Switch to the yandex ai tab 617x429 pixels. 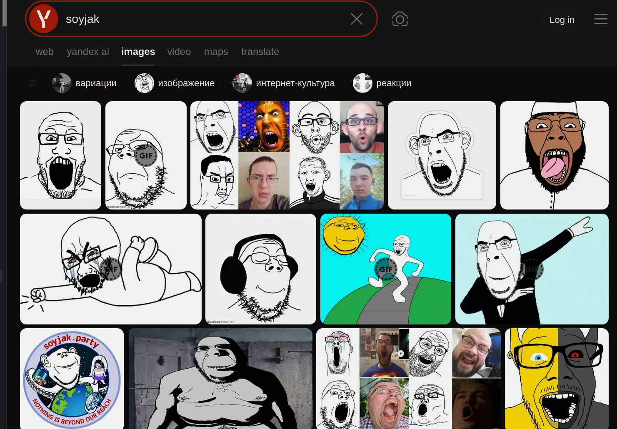pos(88,52)
